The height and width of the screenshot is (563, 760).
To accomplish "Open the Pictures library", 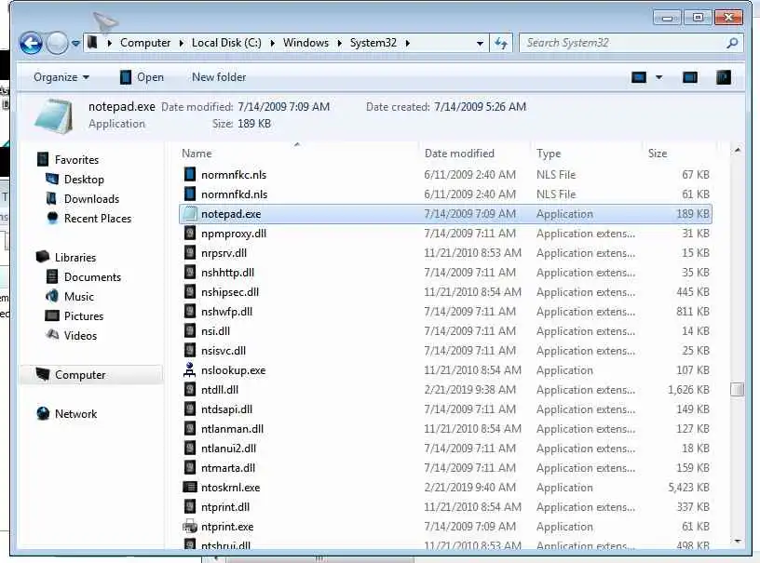I will (84, 316).
